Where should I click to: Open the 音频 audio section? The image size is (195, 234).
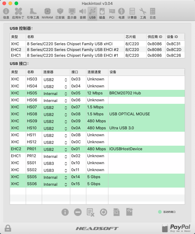click(x=83, y=13)
